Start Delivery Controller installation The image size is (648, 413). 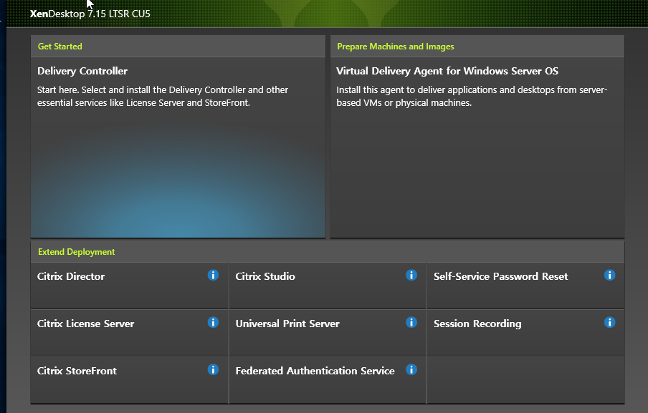178,147
